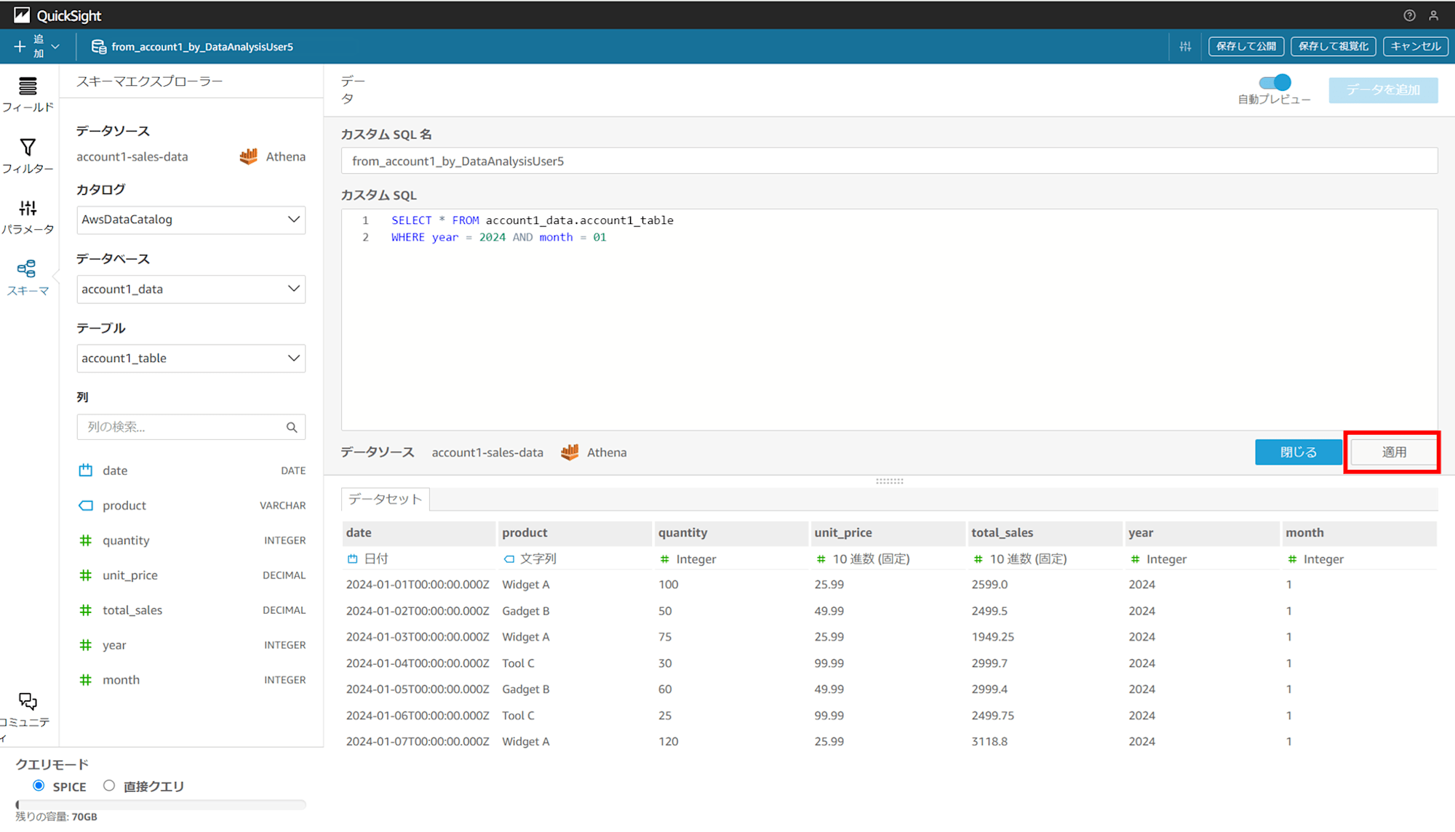Image resolution: width=1455 pixels, height=832 pixels.
Task: Click the dataset title from_account1_by_DataAnalysisUser5 in header
Action: click(202, 47)
